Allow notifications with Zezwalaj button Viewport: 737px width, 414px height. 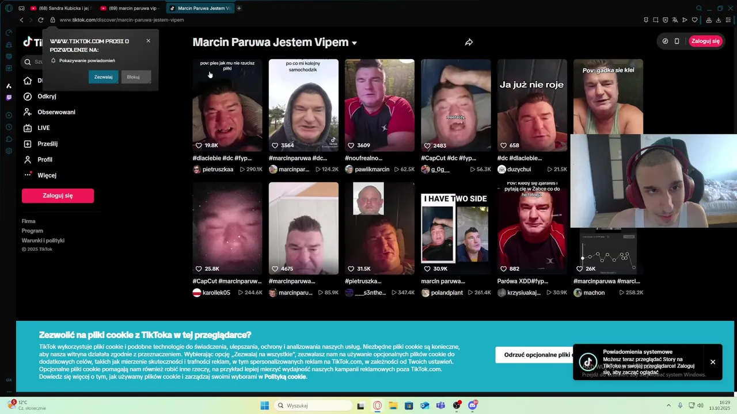click(x=104, y=77)
